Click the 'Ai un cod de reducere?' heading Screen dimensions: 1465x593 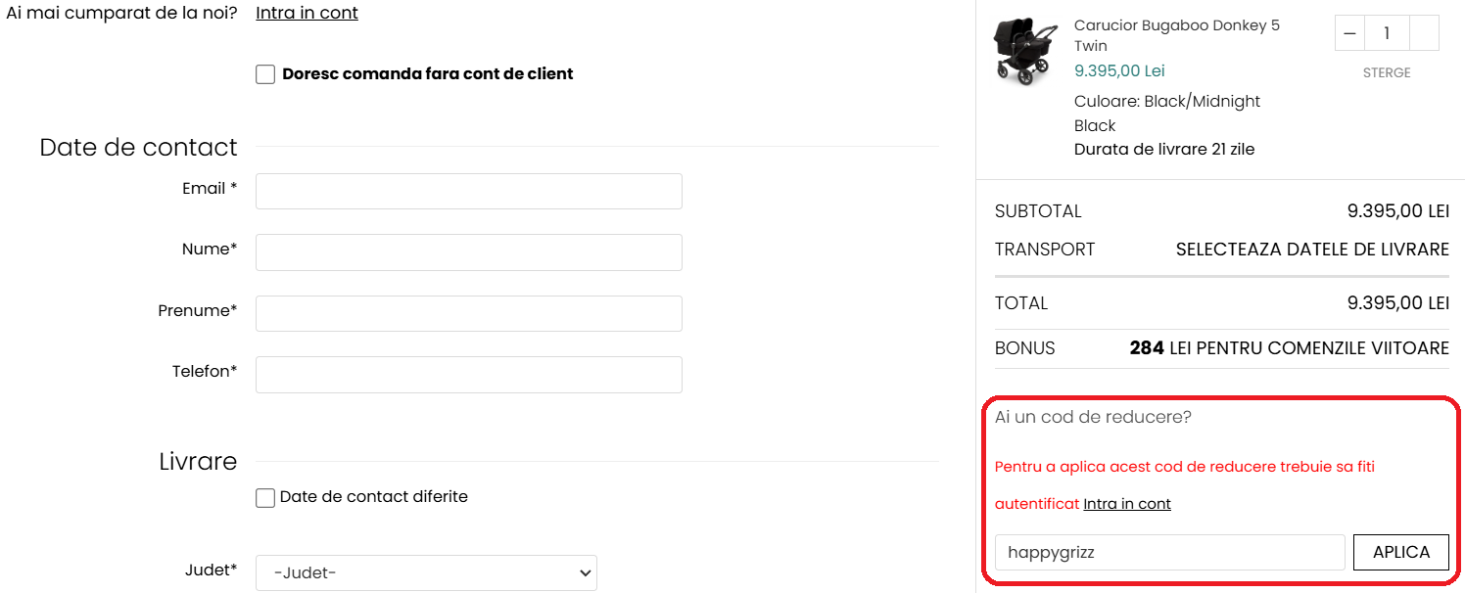pos(1093,417)
